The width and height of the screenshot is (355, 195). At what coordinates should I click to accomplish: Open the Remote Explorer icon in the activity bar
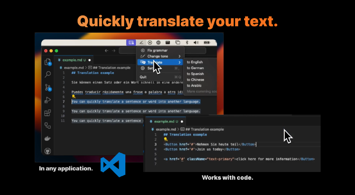click(48, 125)
